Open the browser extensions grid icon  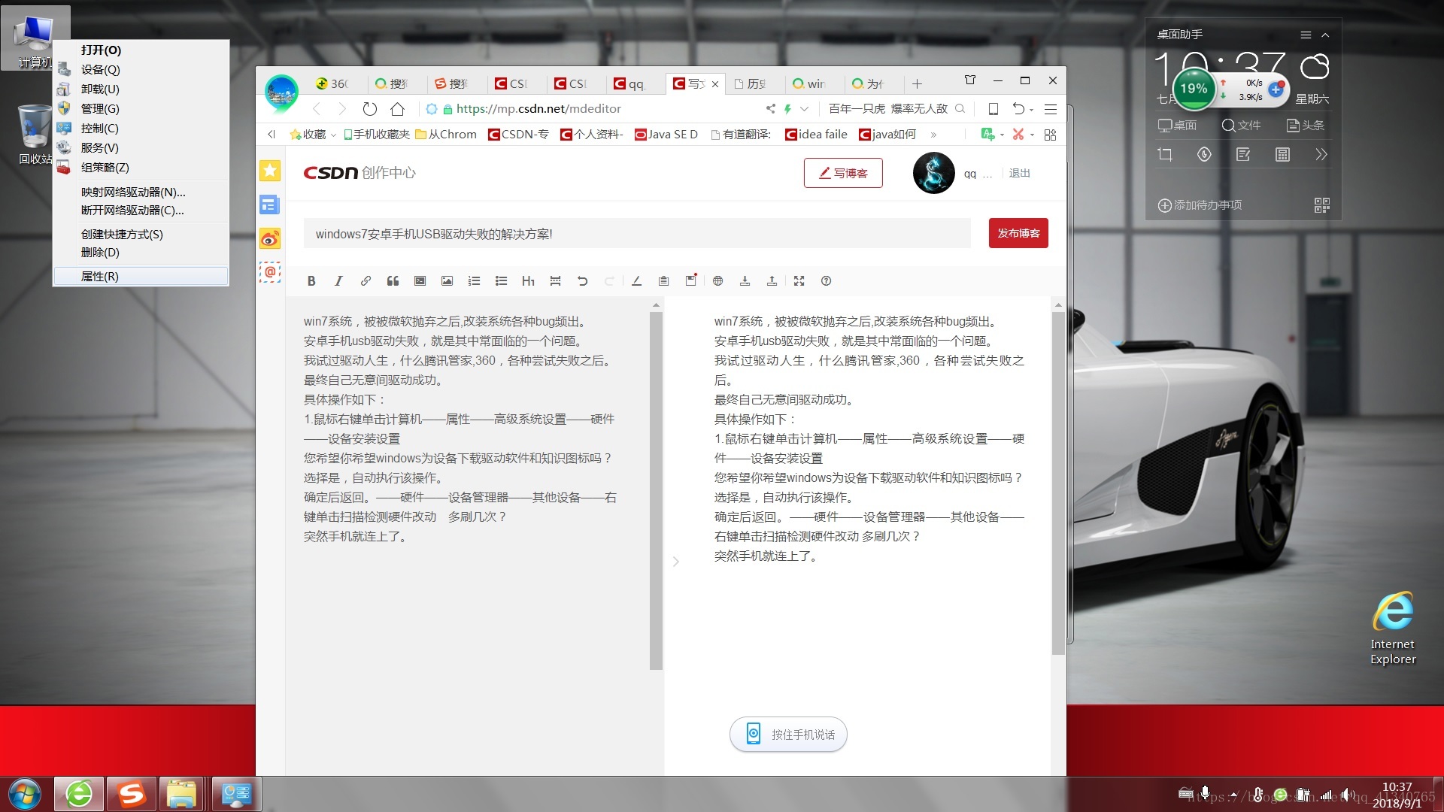pyautogui.click(x=1051, y=135)
